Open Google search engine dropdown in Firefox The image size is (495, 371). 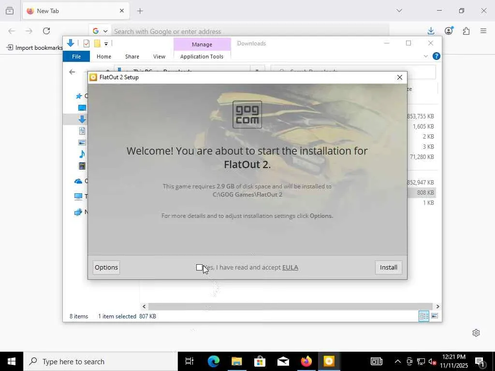coord(100,31)
